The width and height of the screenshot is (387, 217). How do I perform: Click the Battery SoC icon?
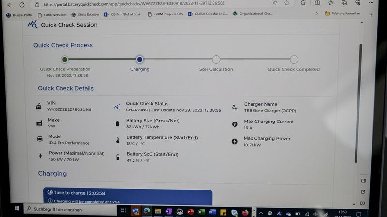118,157
